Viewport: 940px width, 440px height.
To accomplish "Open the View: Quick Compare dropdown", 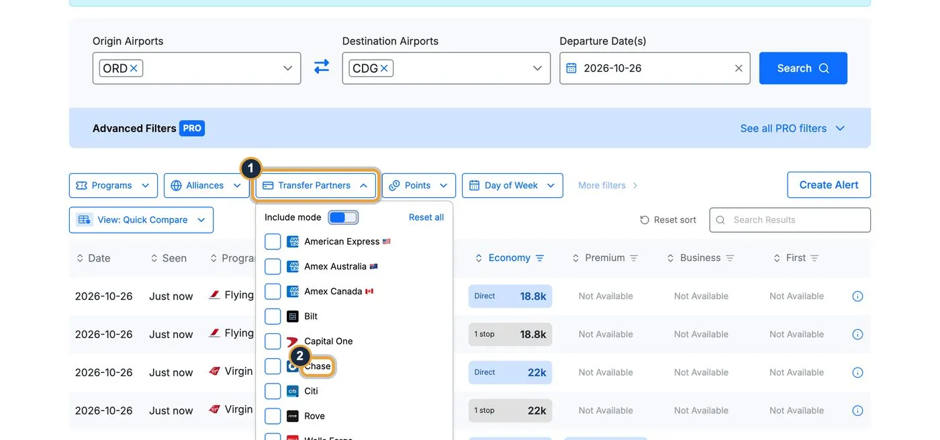I will click(141, 220).
